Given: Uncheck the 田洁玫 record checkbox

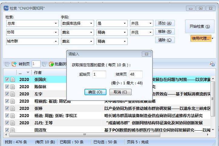Looking at the screenshot, I should 7,130.
